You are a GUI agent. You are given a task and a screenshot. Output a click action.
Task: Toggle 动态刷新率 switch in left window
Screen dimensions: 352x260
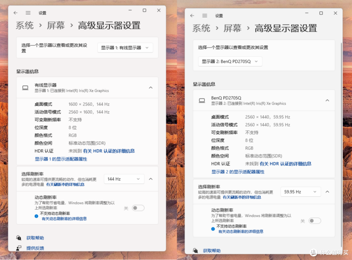pos(138,208)
